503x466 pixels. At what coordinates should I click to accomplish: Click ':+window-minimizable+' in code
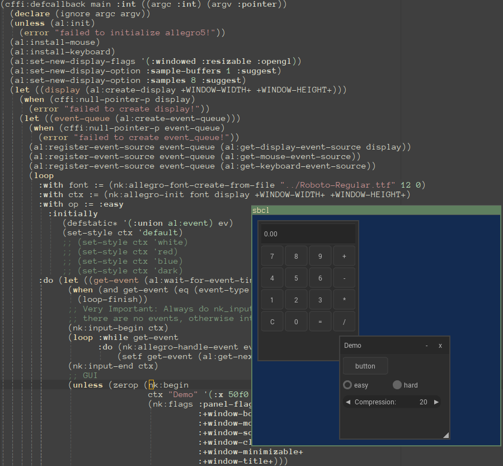point(251,452)
